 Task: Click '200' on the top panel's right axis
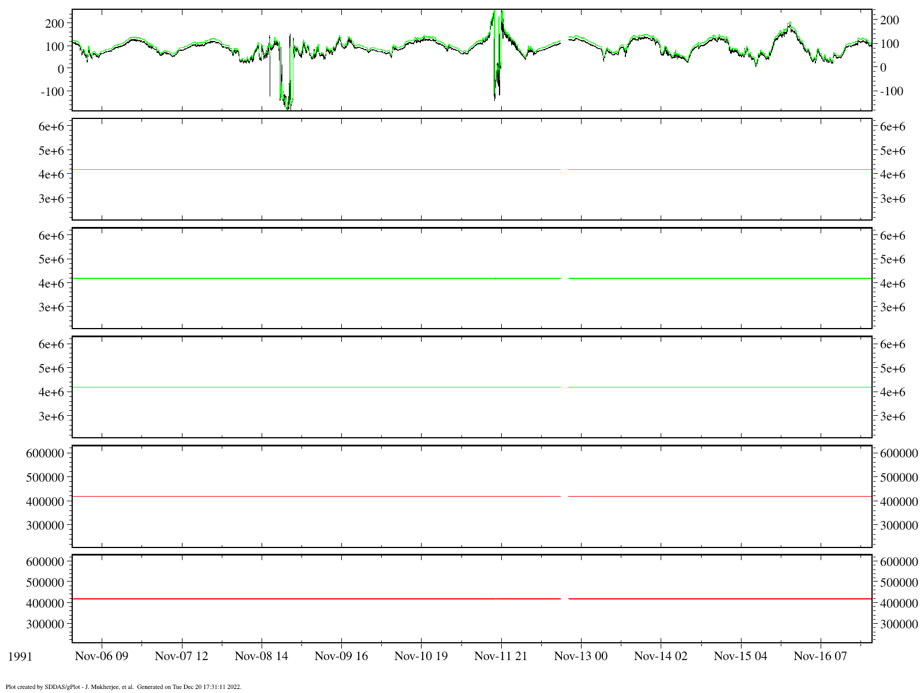pyautogui.click(x=889, y=20)
